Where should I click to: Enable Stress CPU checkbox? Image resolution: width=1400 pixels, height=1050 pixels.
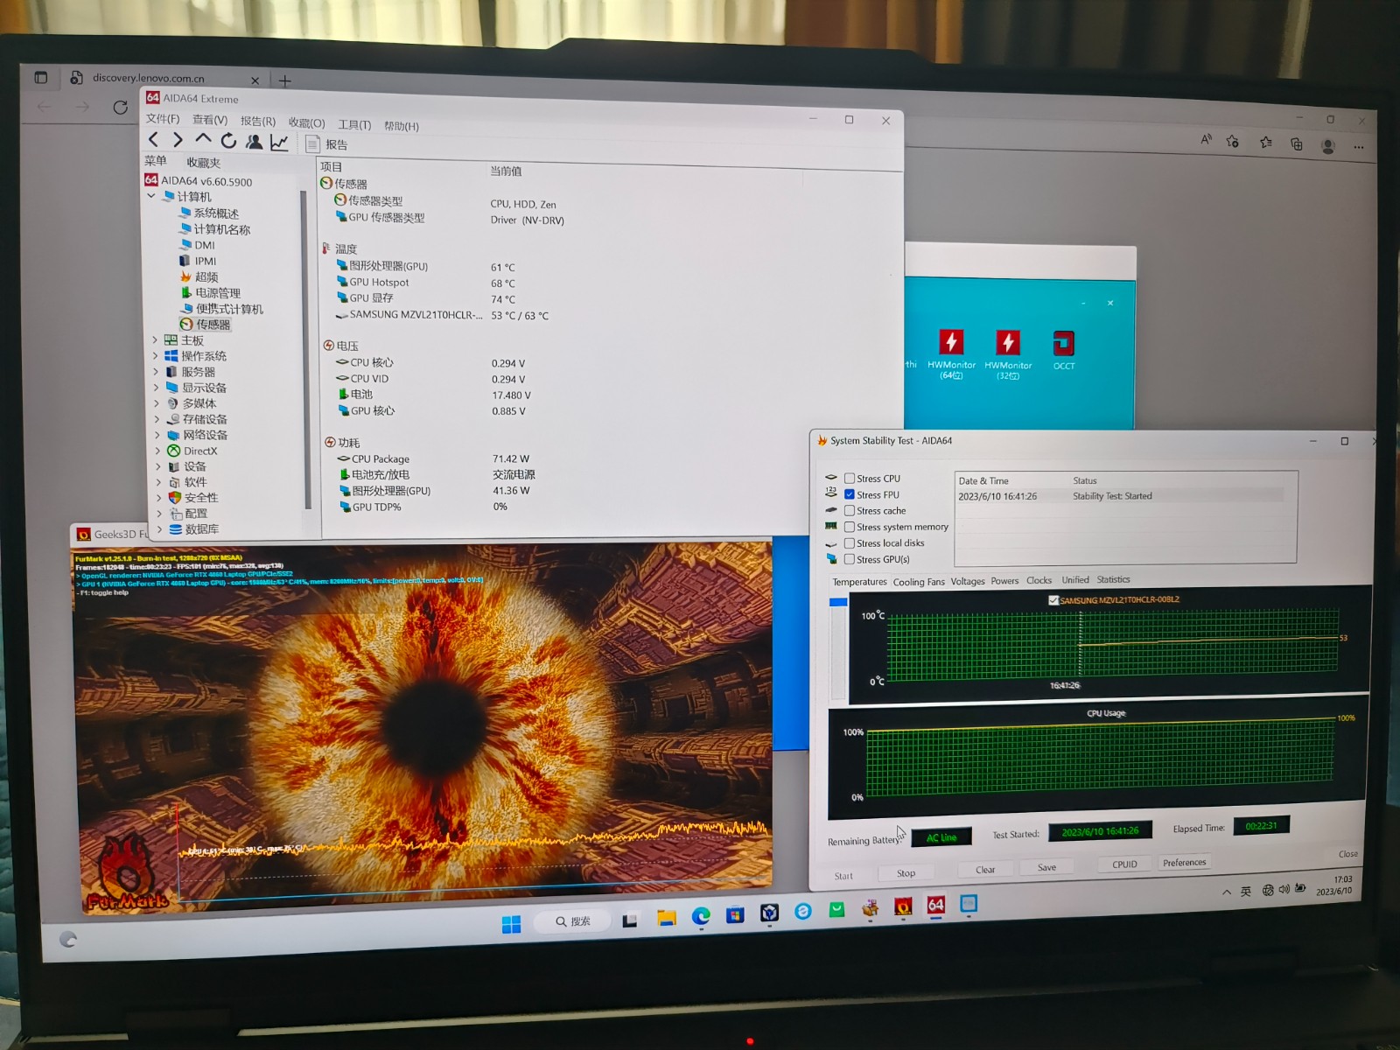click(x=849, y=479)
